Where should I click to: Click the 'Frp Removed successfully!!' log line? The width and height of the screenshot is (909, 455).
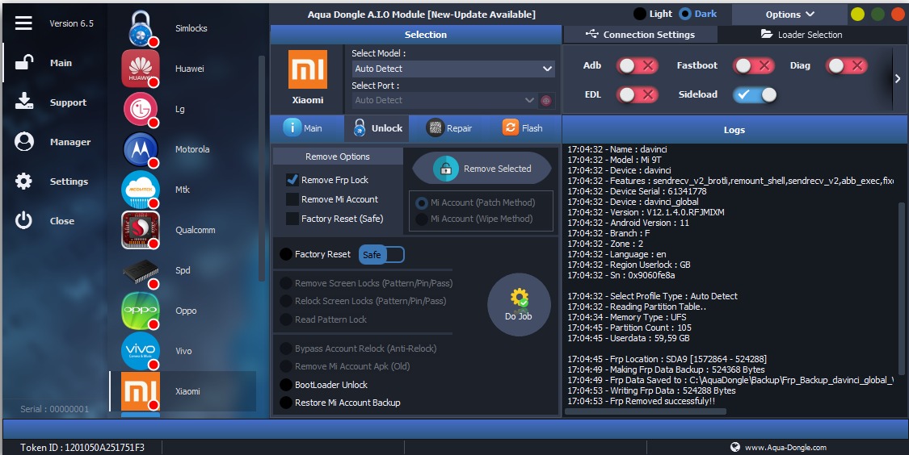point(642,401)
